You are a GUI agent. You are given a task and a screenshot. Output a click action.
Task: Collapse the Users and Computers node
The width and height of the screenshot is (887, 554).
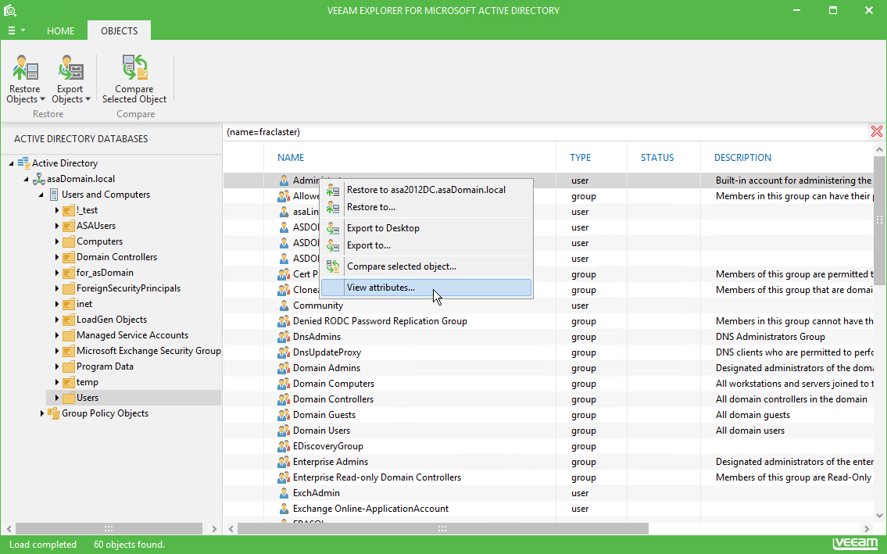(x=41, y=195)
